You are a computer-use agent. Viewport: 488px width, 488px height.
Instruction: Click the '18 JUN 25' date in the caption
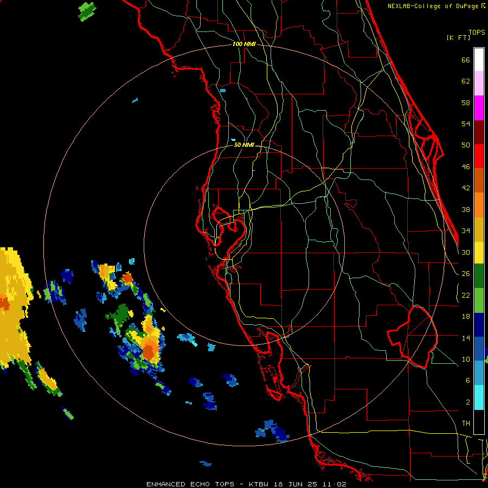(296, 484)
